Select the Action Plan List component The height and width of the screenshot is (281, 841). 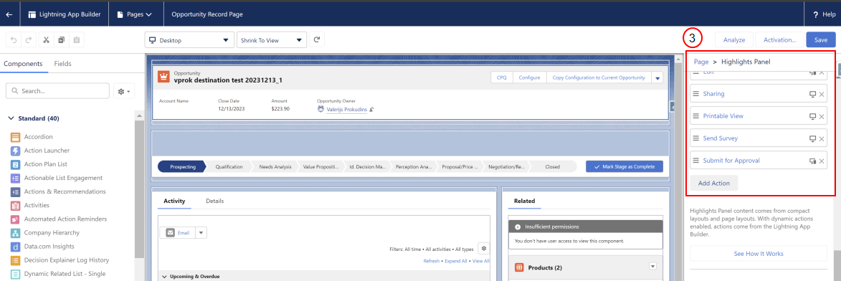click(39, 164)
